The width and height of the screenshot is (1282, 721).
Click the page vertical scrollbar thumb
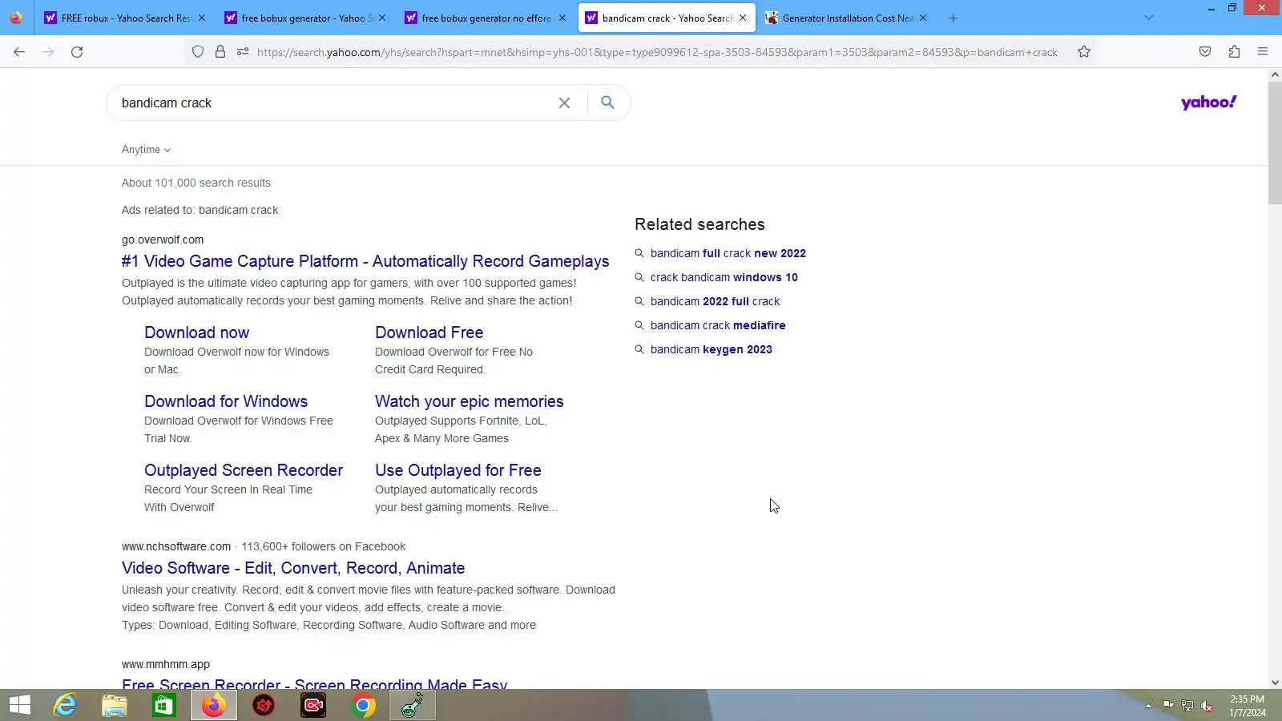[1275, 143]
